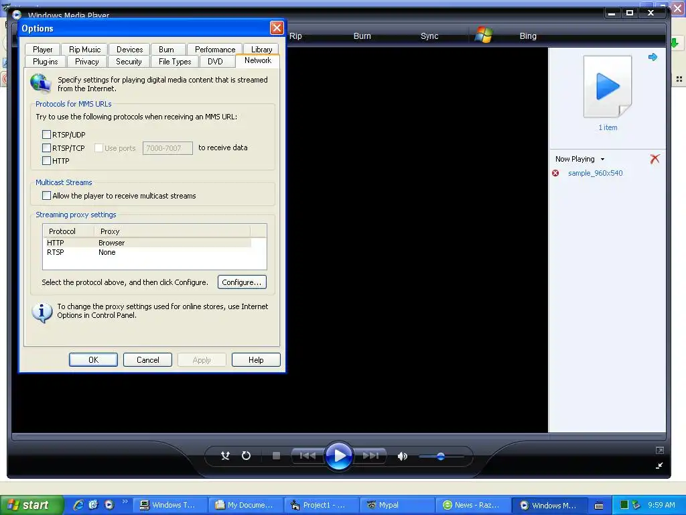686x515 pixels.
Task: Expand hidden Quick Launch items chevron
Action: click(125, 502)
